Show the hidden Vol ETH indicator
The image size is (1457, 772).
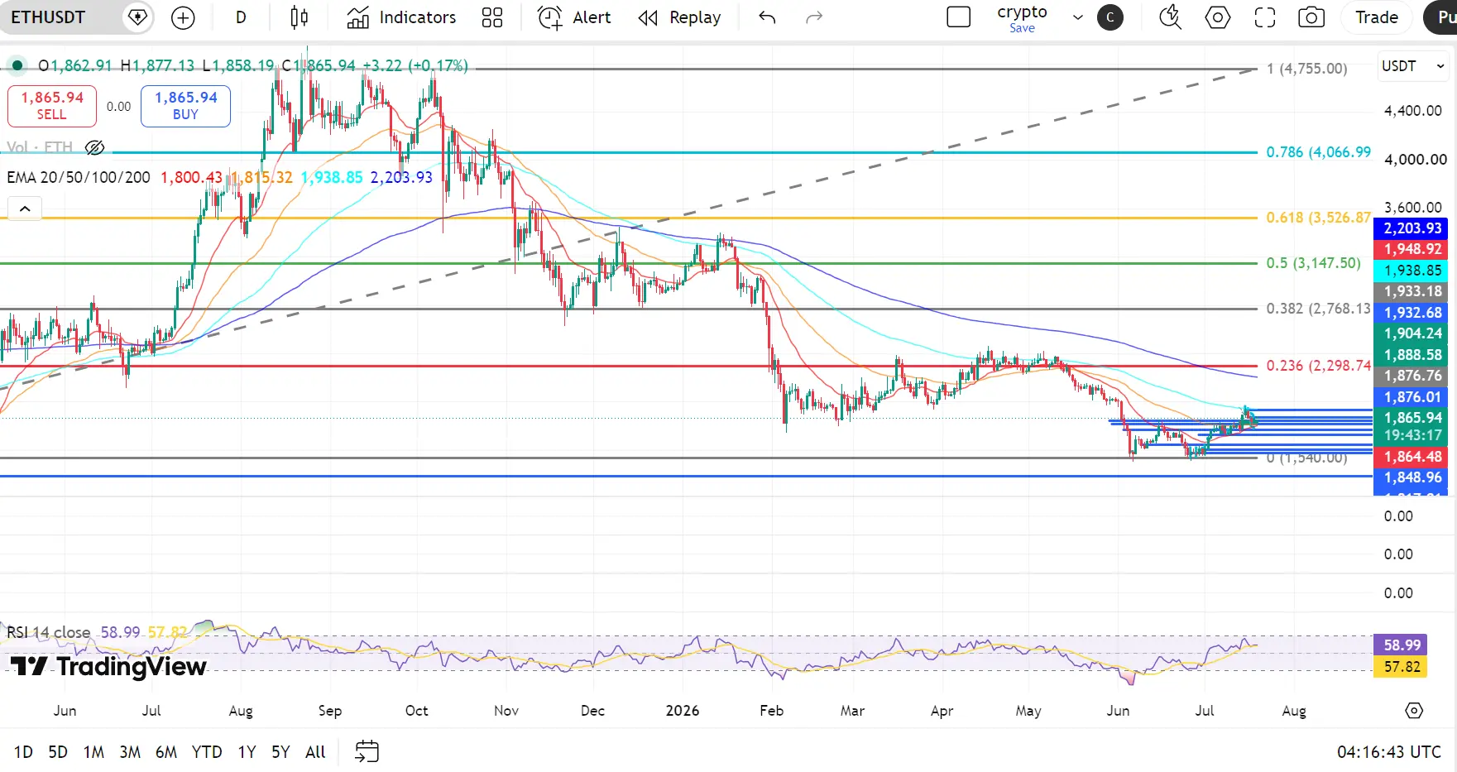pos(95,147)
